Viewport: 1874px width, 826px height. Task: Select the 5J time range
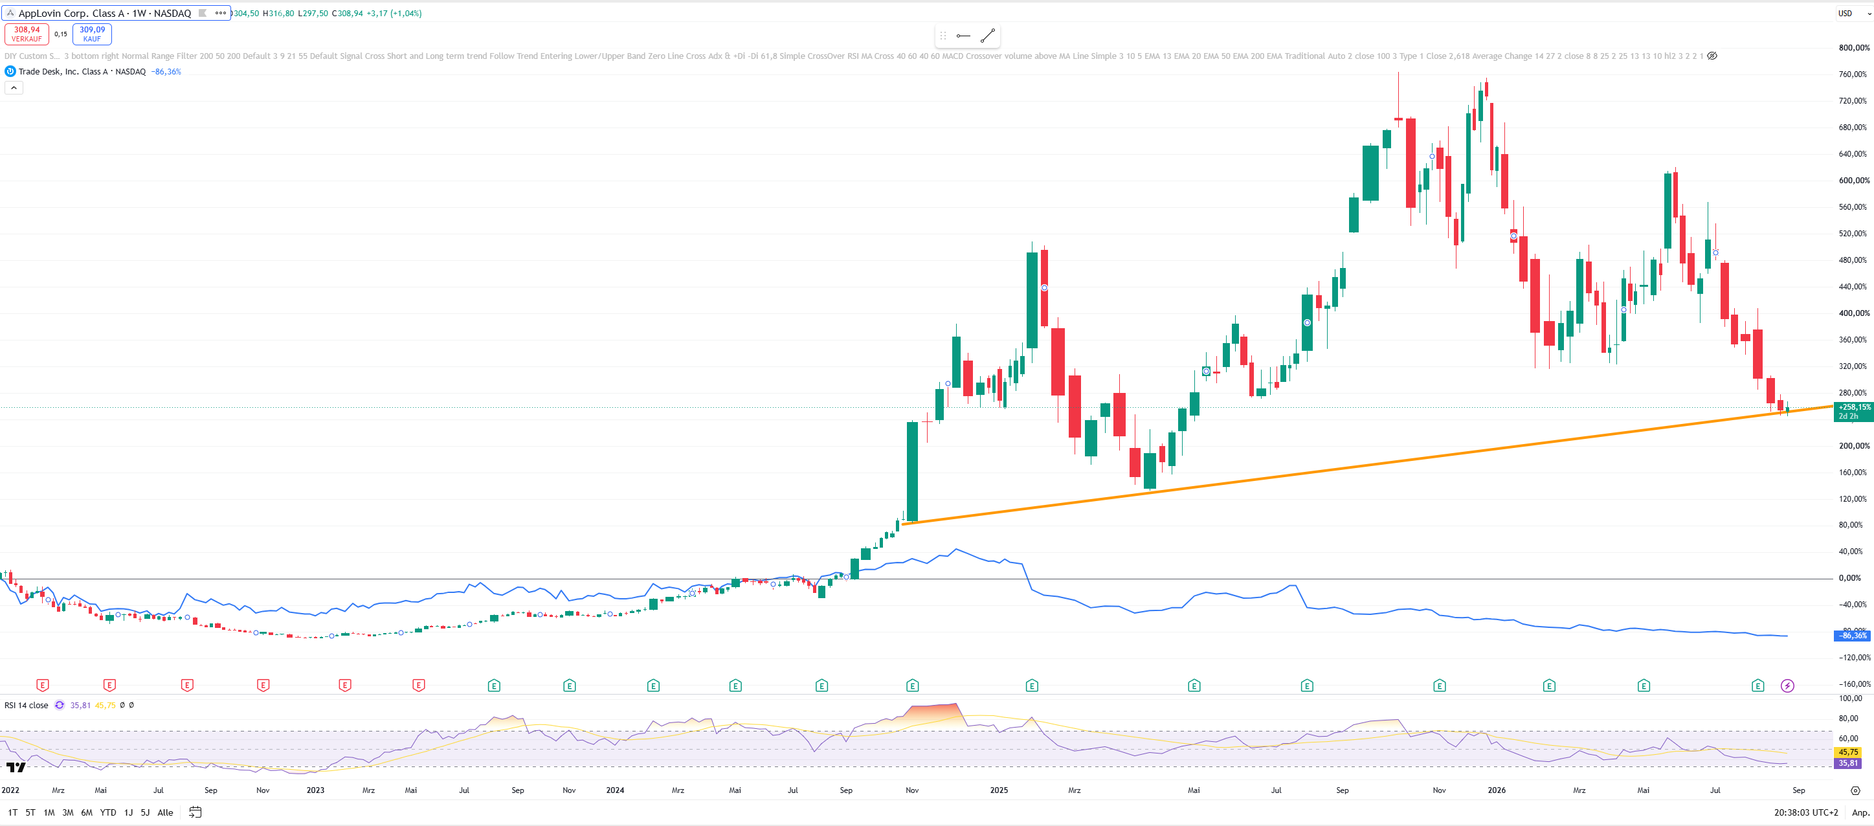click(146, 812)
